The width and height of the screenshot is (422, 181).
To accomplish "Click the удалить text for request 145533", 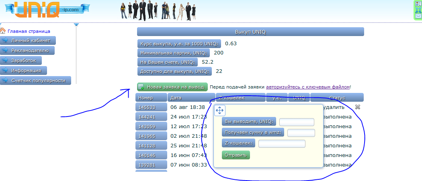I will point(334,107).
